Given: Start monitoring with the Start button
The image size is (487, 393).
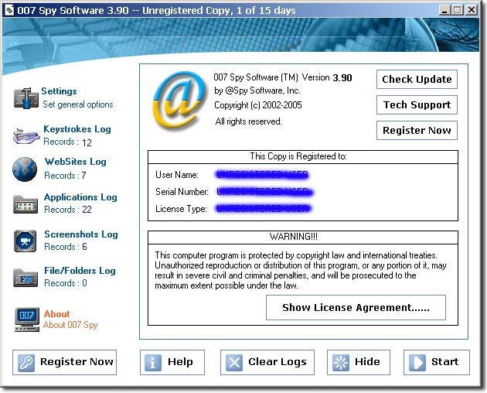Looking at the screenshot, I should [437, 362].
